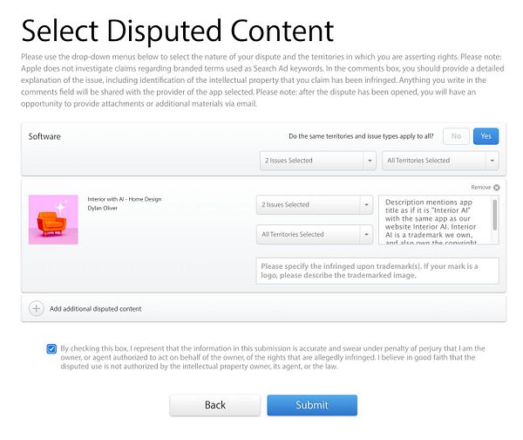The width and height of the screenshot is (523, 440).
Task: Select Yes for same territories
Action: 486,136
